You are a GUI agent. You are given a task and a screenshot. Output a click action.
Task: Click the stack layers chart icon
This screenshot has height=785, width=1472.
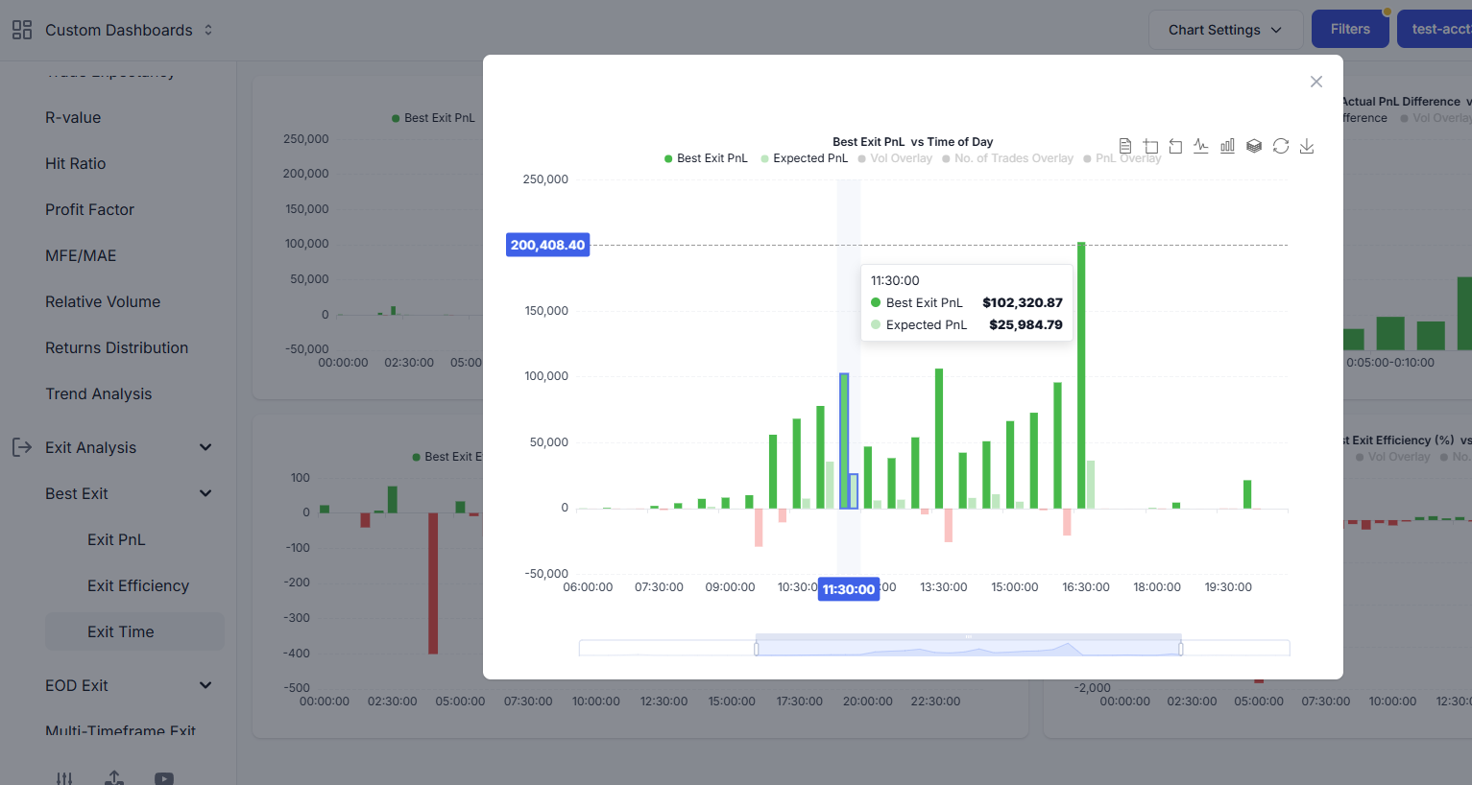pos(1254,146)
